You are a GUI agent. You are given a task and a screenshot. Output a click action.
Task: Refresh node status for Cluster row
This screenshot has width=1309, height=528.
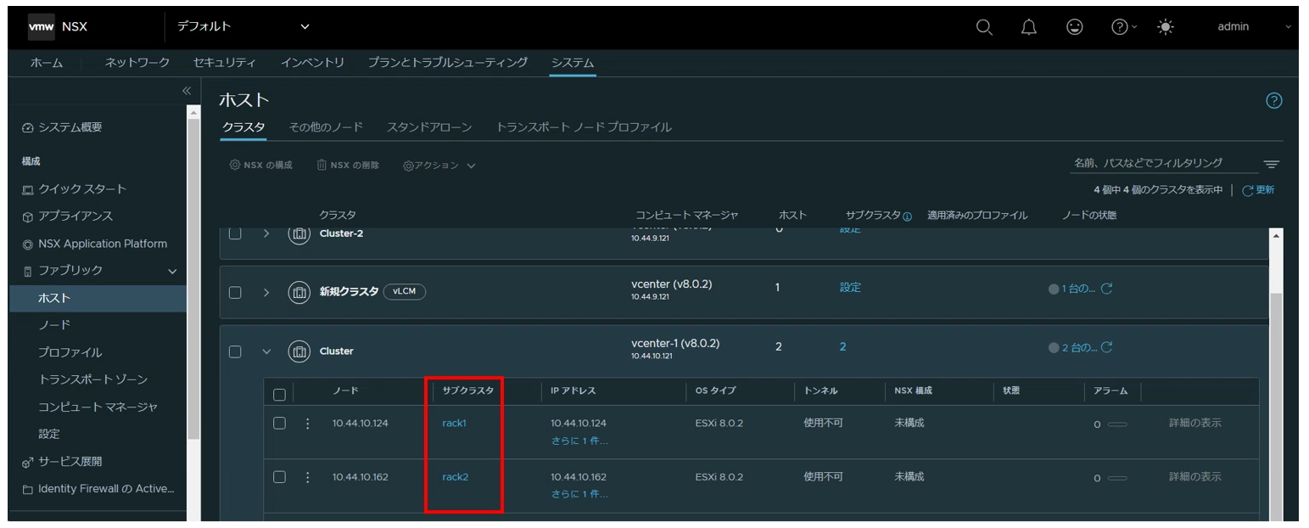tap(1106, 348)
